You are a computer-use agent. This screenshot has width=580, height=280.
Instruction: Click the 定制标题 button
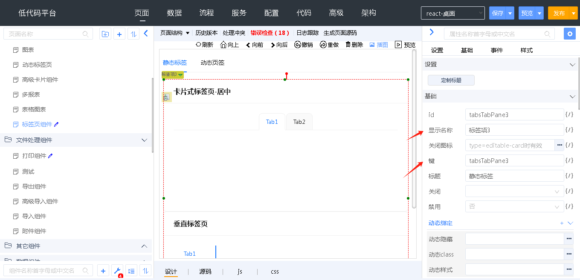click(451, 80)
